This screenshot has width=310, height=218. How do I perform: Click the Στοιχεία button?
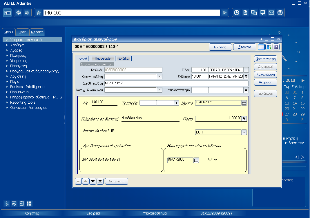click(245, 47)
